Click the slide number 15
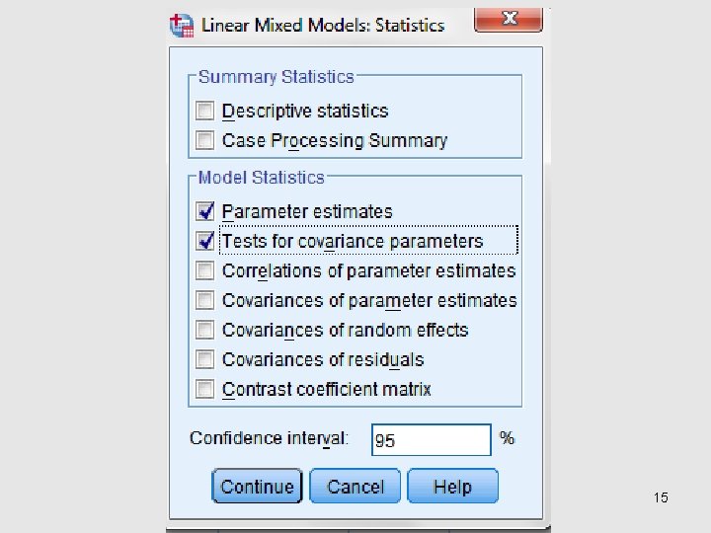The height and width of the screenshot is (533, 711). click(661, 497)
